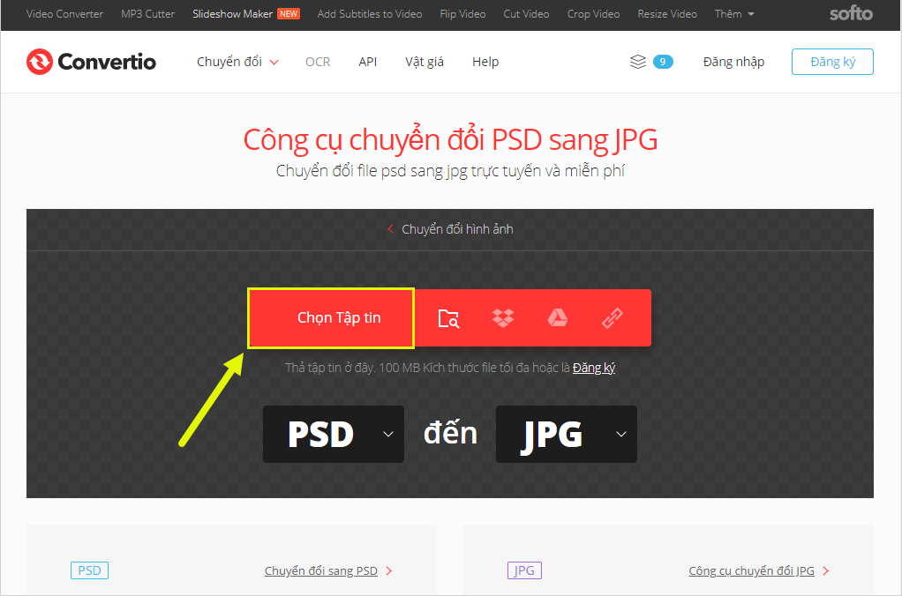Select the JPG file type badge
902x596 pixels.
click(524, 570)
